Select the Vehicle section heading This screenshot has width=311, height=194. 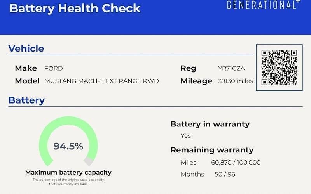pos(26,48)
